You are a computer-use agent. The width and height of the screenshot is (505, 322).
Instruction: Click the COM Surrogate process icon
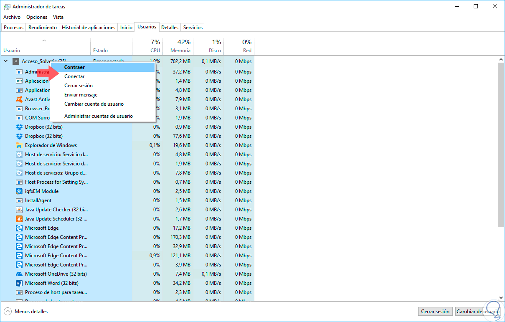pyautogui.click(x=19, y=118)
